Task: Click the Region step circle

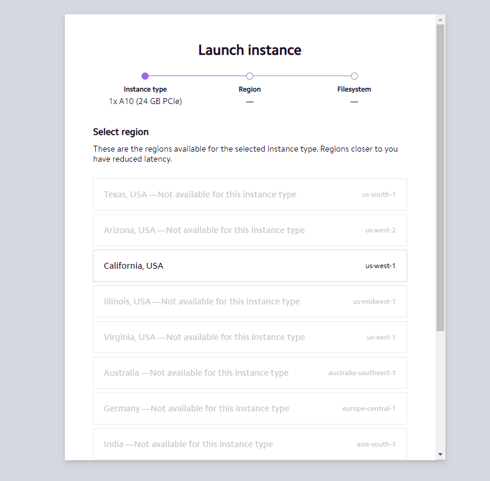Action: point(249,76)
